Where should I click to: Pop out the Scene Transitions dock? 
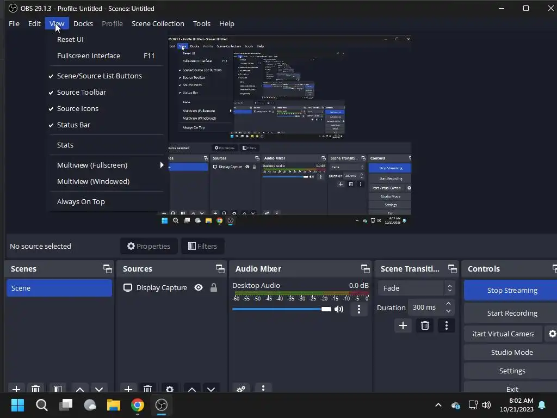click(x=452, y=269)
